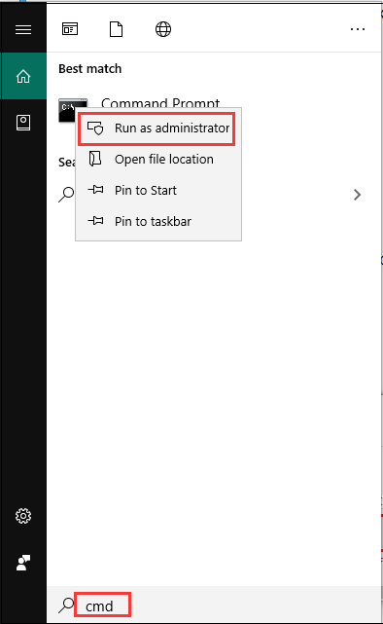The image size is (383, 624).
Task: Select Pin to taskbar
Action: (158, 221)
